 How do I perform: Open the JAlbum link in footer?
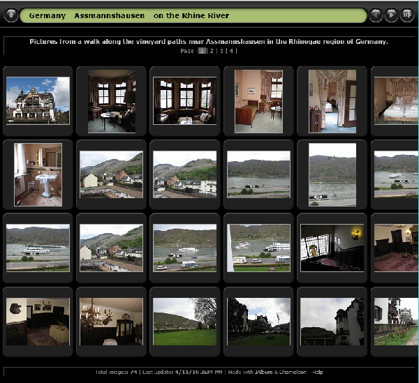(x=263, y=372)
